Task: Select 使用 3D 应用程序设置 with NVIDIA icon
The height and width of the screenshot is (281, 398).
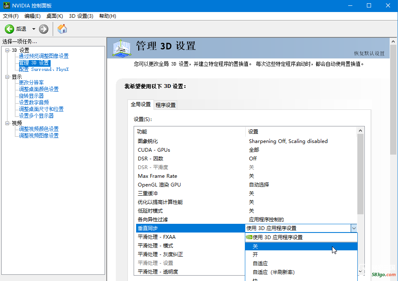Action: point(277,237)
